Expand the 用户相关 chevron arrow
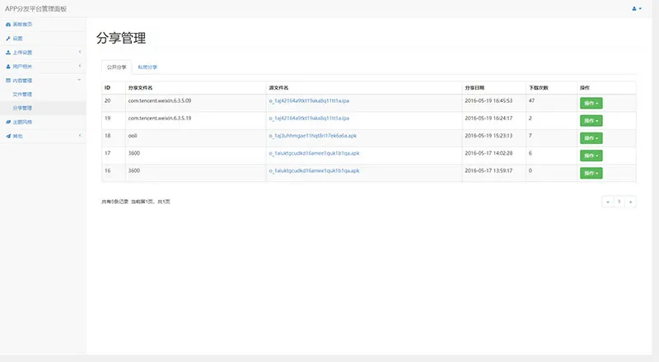 [79, 67]
